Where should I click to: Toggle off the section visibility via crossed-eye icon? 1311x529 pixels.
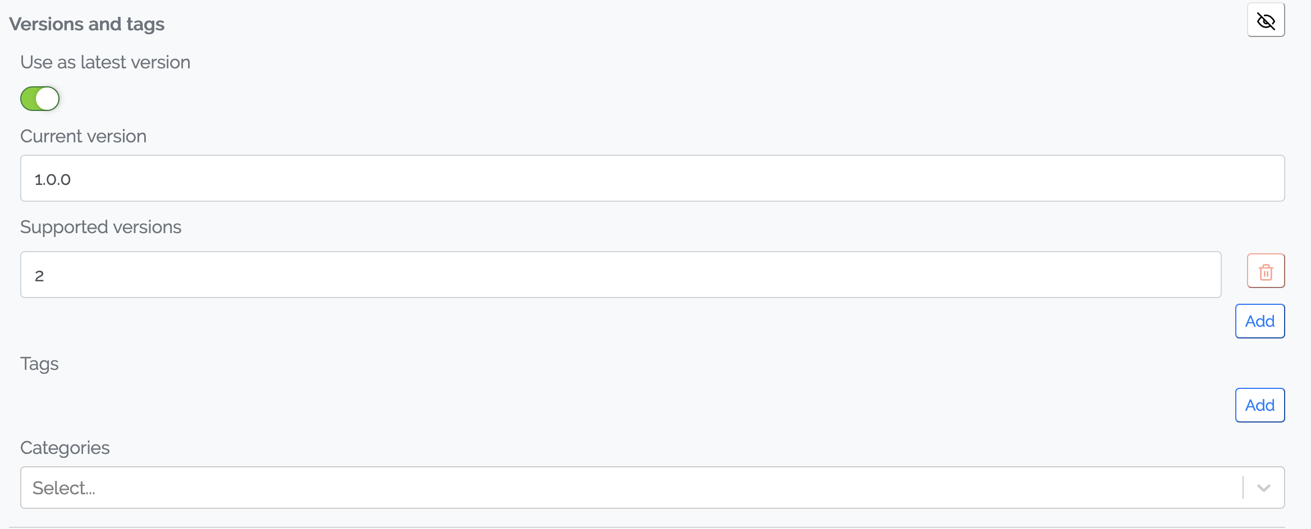pyautogui.click(x=1266, y=20)
